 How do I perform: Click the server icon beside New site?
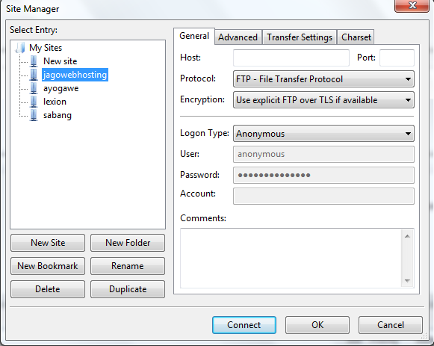34,61
